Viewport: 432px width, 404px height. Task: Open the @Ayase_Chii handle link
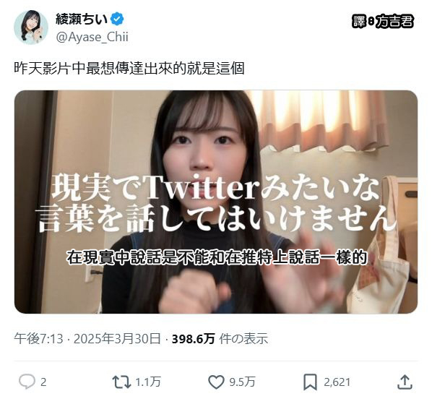92,37
